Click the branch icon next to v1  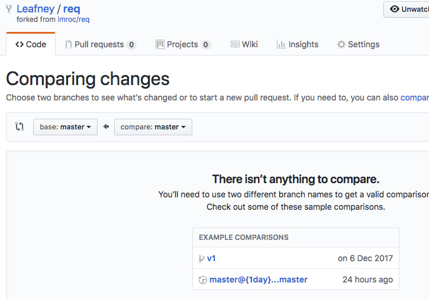[x=202, y=258]
